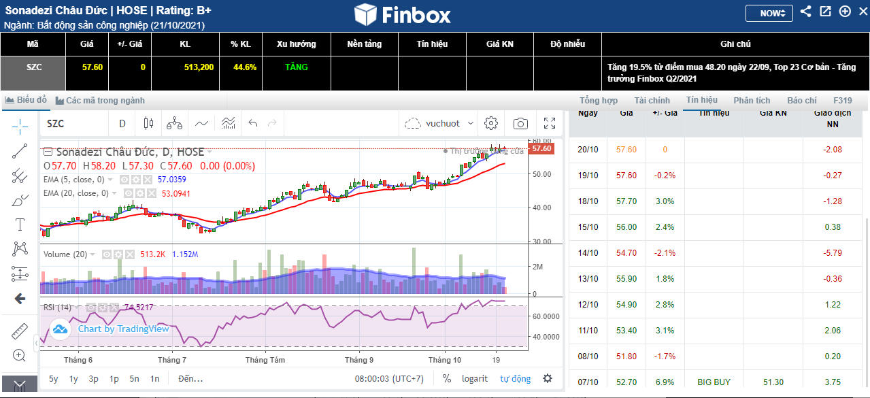Click the SZC symbol search field

(x=73, y=123)
